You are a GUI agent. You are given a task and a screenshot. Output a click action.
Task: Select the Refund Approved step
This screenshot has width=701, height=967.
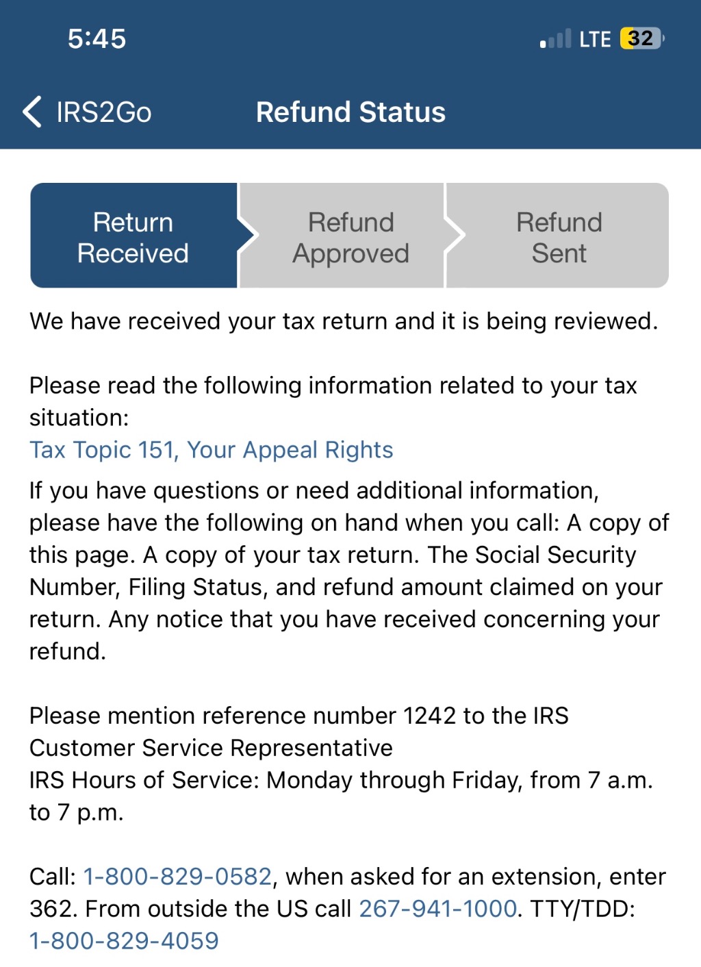coord(350,237)
